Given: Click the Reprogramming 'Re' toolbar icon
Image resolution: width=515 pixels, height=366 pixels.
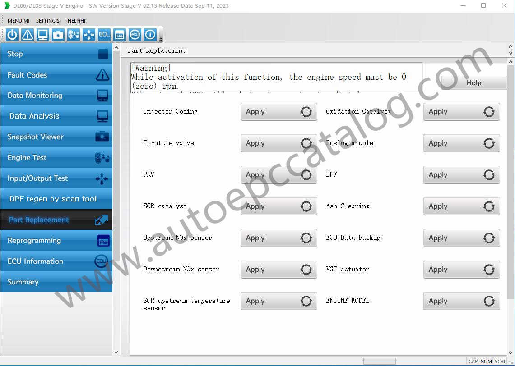Looking at the screenshot, I should (x=119, y=34).
